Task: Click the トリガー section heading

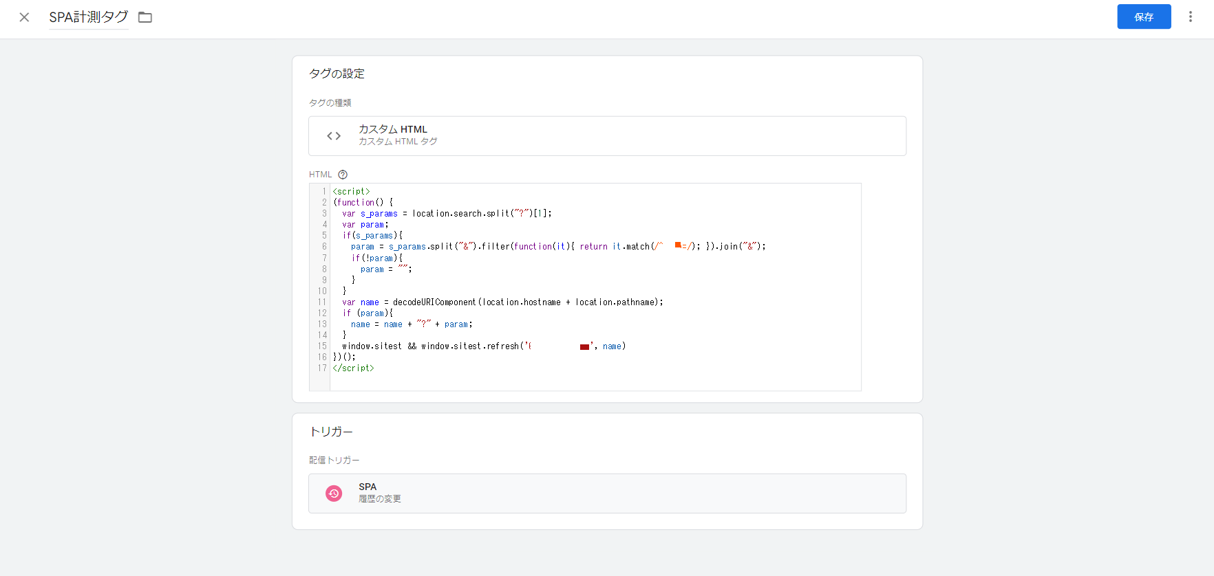Action: pos(331,432)
